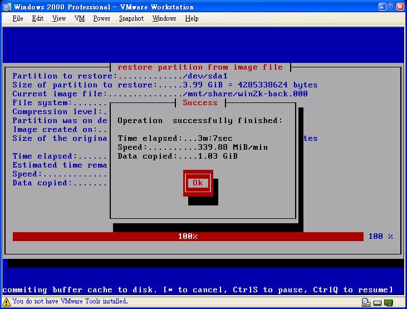Viewport: 407px width, 309px height.
Task: Click the CD-ROM device status icon
Action: tap(366, 302)
